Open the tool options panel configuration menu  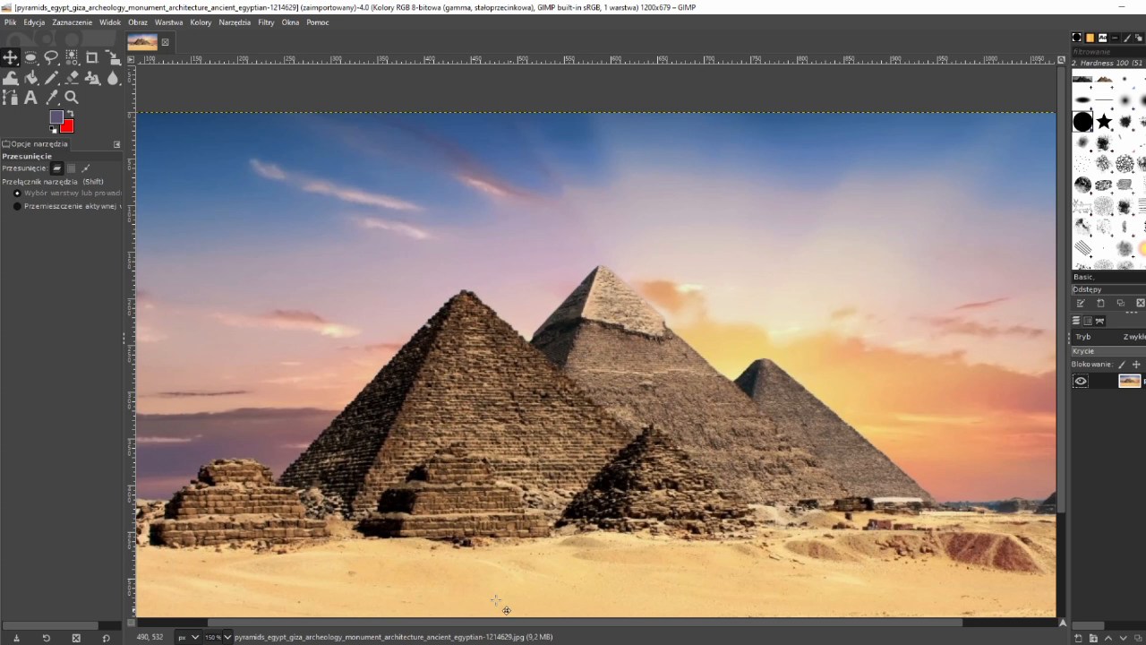click(x=116, y=144)
